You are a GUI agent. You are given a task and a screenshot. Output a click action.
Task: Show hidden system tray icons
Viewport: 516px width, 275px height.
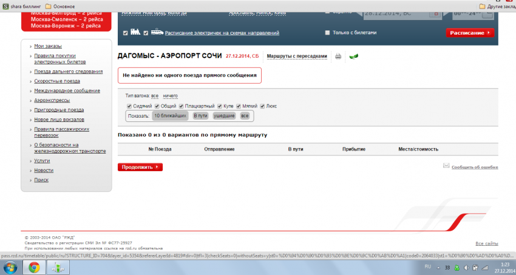coord(440,267)
